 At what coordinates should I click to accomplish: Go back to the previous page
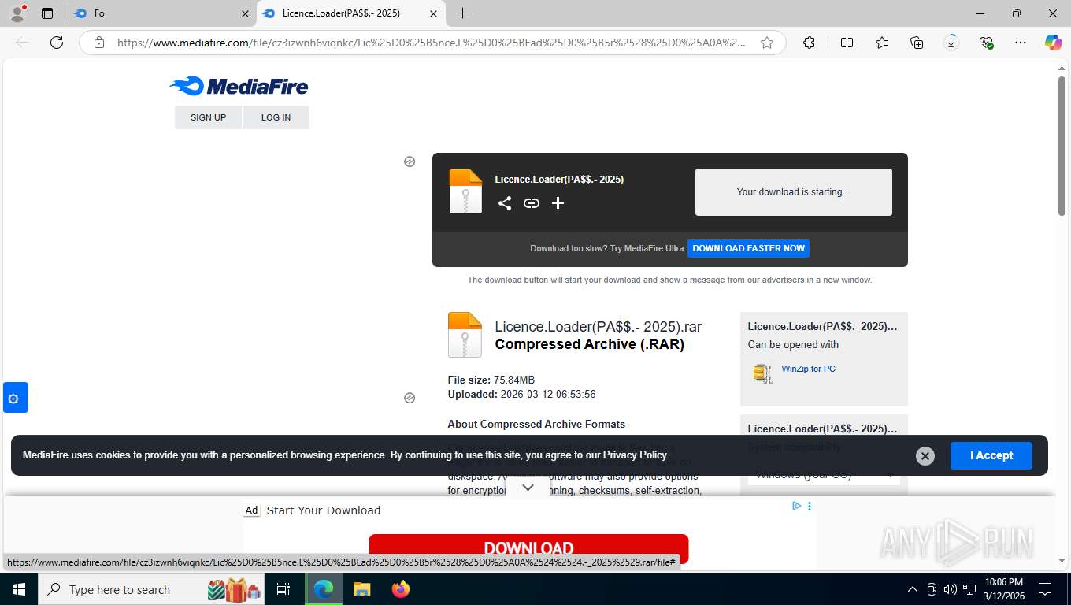(22, 43)
